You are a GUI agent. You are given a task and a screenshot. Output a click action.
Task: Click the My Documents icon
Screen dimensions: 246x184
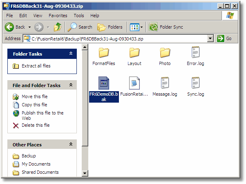coord(16,164)
